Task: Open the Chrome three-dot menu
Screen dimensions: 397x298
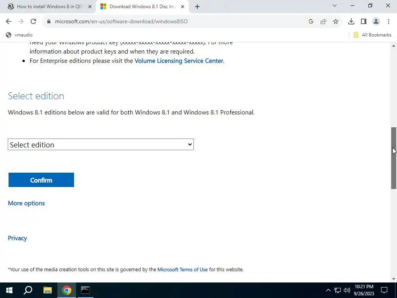Action: 388,22
